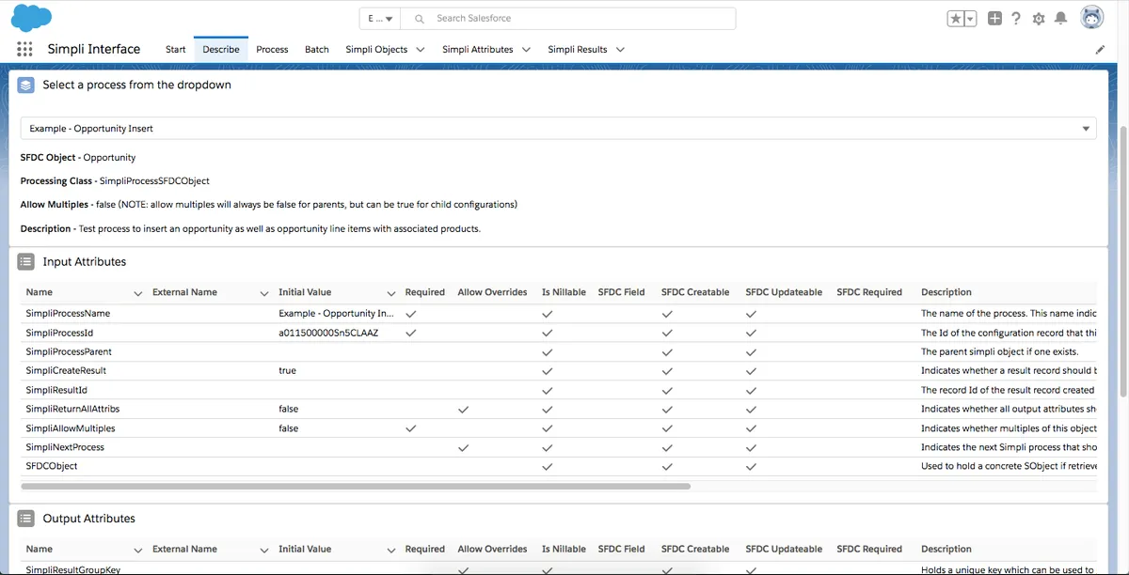
Task: Click SFDC Updateable checkmark for SimpliResultId
Action: pos(751,390)
